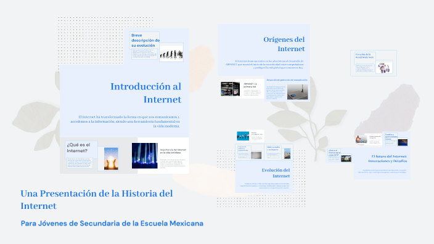This screenshot has height=244, width=434.
Task: Select 'Redes sociales y su impacto' subtopic heading
Action: pos(274,148)
